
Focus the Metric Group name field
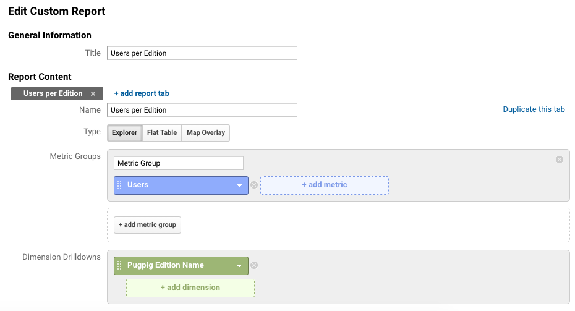pyautogui.click(x=179, y=163)
